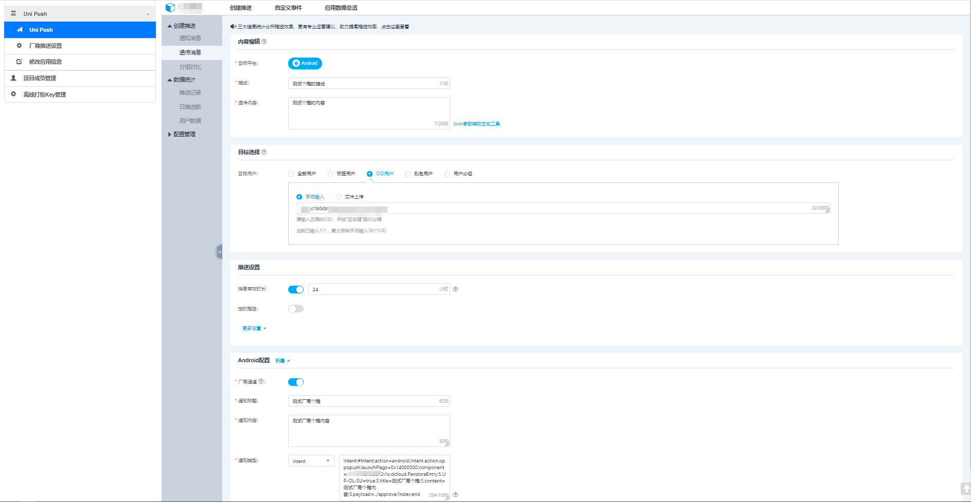Click the resize grip of 通知内容 textarea
The height and width of the screenshot is (502, 971).
447,443
